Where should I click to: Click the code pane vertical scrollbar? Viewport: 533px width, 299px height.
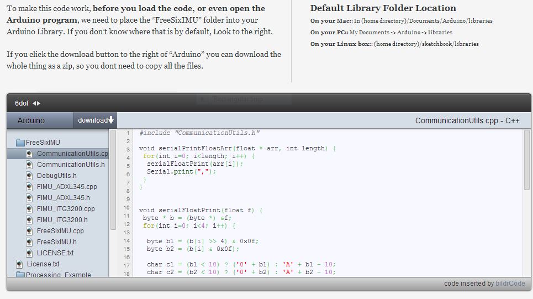[526, 160]
